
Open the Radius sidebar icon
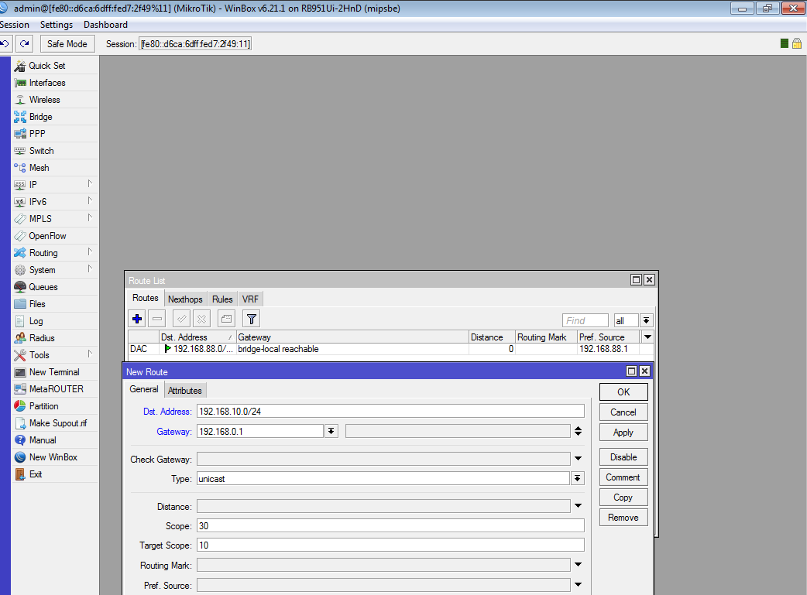click(x=20, y=338)
